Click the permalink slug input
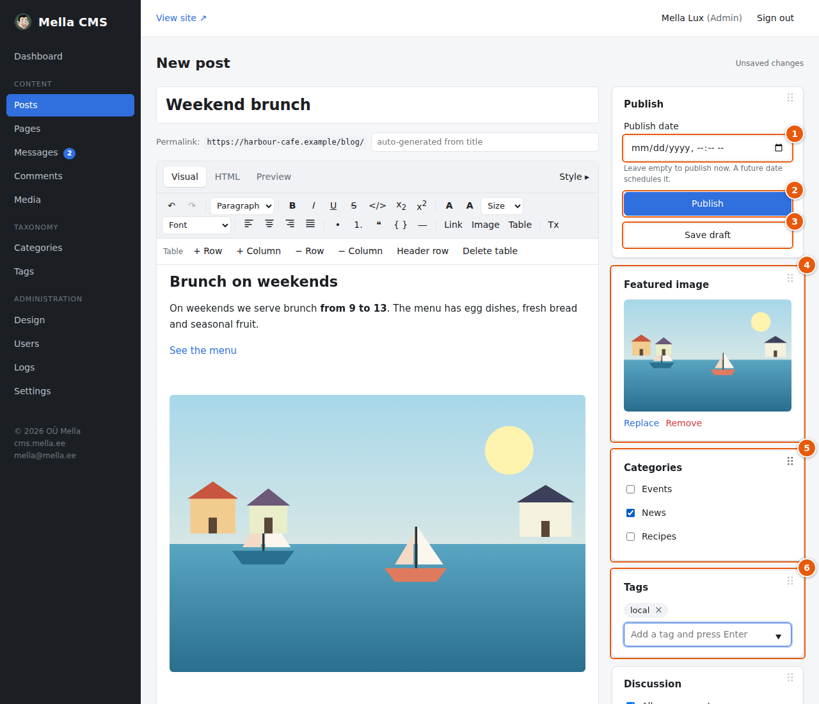This screenshot has height=704, width=819. [x=485, y=142]
